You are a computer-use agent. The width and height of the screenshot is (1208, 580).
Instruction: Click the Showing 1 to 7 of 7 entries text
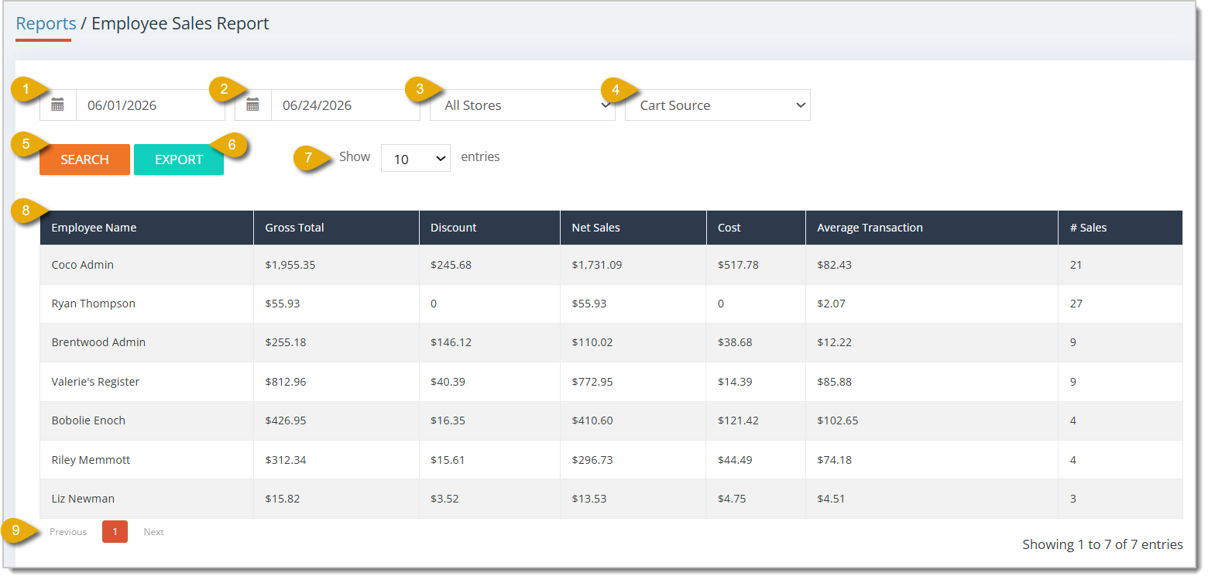click(1103, 544)
